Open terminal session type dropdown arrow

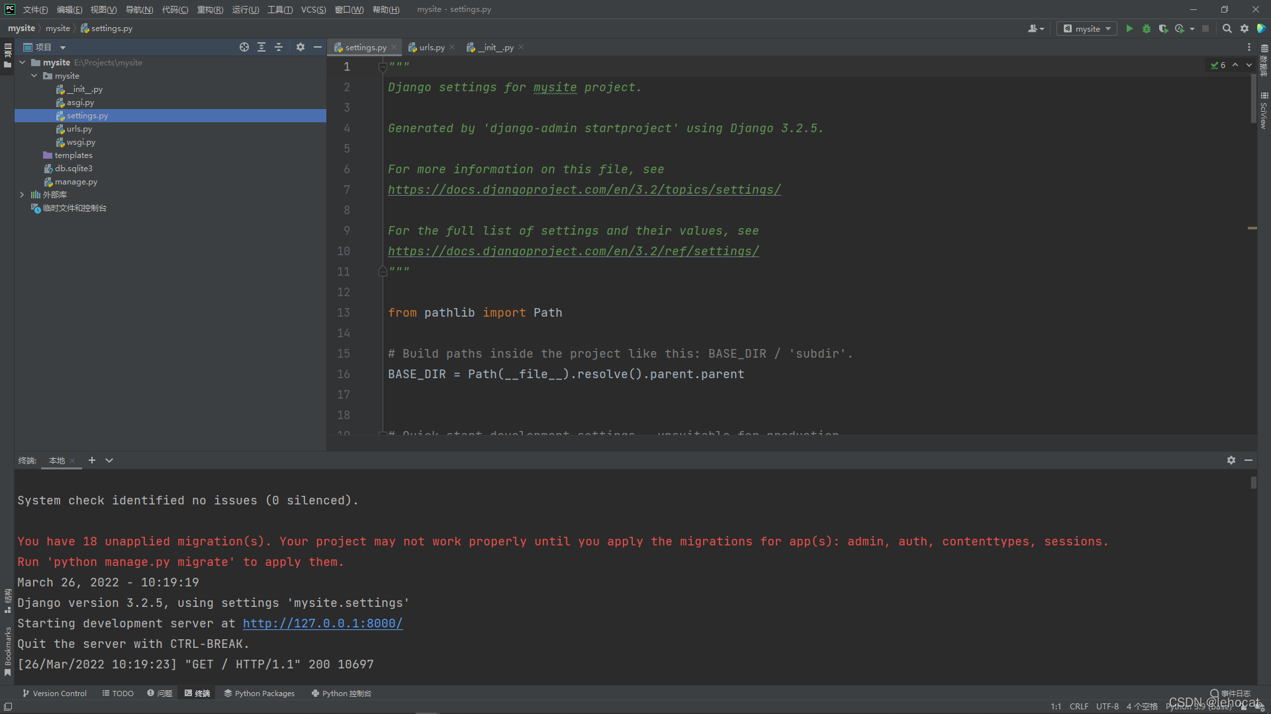[x=109, y=460]
